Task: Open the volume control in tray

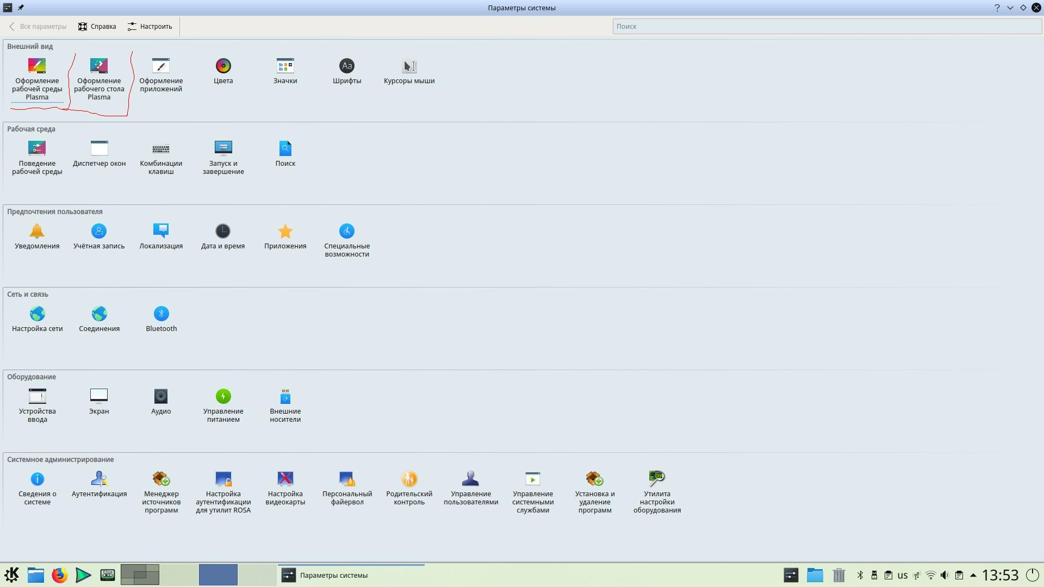Action: point(945,575)
